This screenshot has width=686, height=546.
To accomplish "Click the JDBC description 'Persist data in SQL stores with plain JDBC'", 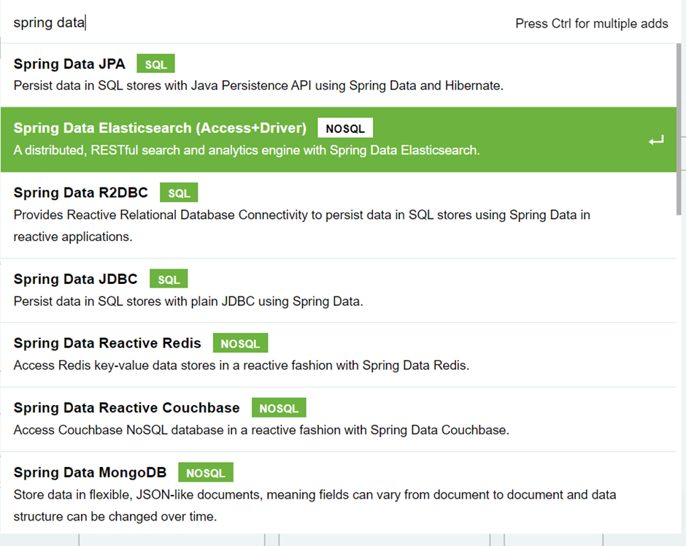I will [x=188, y=301].
